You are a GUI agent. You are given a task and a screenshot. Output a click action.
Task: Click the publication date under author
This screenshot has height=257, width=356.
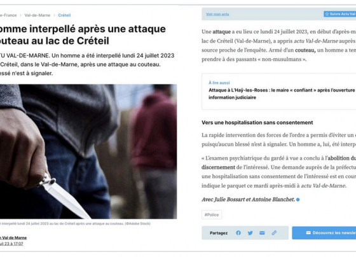11,244
